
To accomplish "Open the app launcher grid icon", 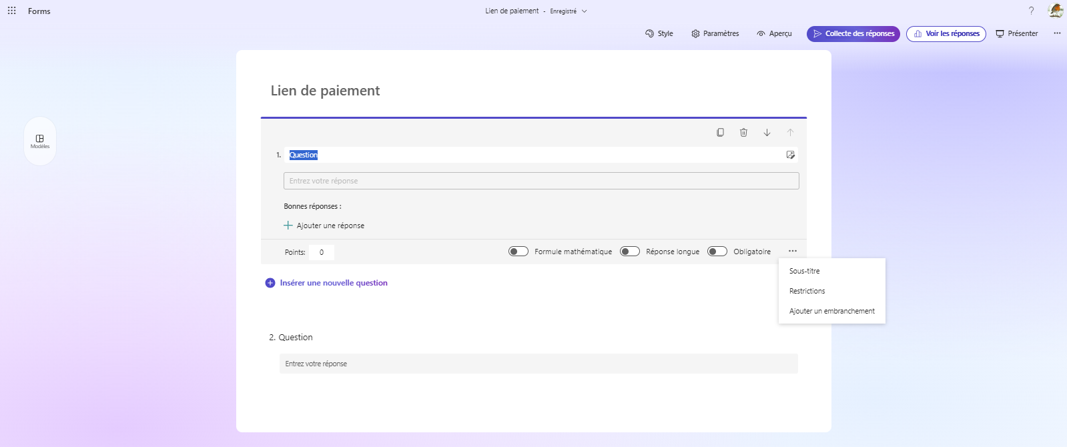I will tap(11, 11).
